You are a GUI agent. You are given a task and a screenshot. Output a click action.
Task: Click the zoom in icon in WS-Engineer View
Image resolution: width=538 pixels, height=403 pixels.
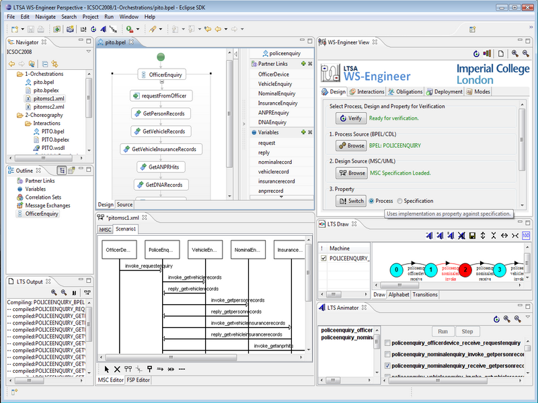pos(514,53)
